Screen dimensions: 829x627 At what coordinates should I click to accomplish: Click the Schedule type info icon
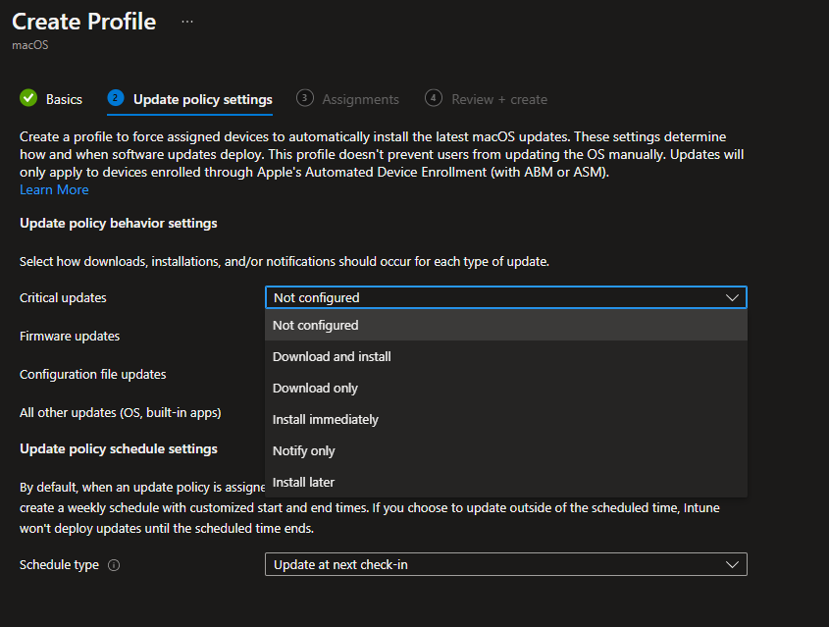114,565
